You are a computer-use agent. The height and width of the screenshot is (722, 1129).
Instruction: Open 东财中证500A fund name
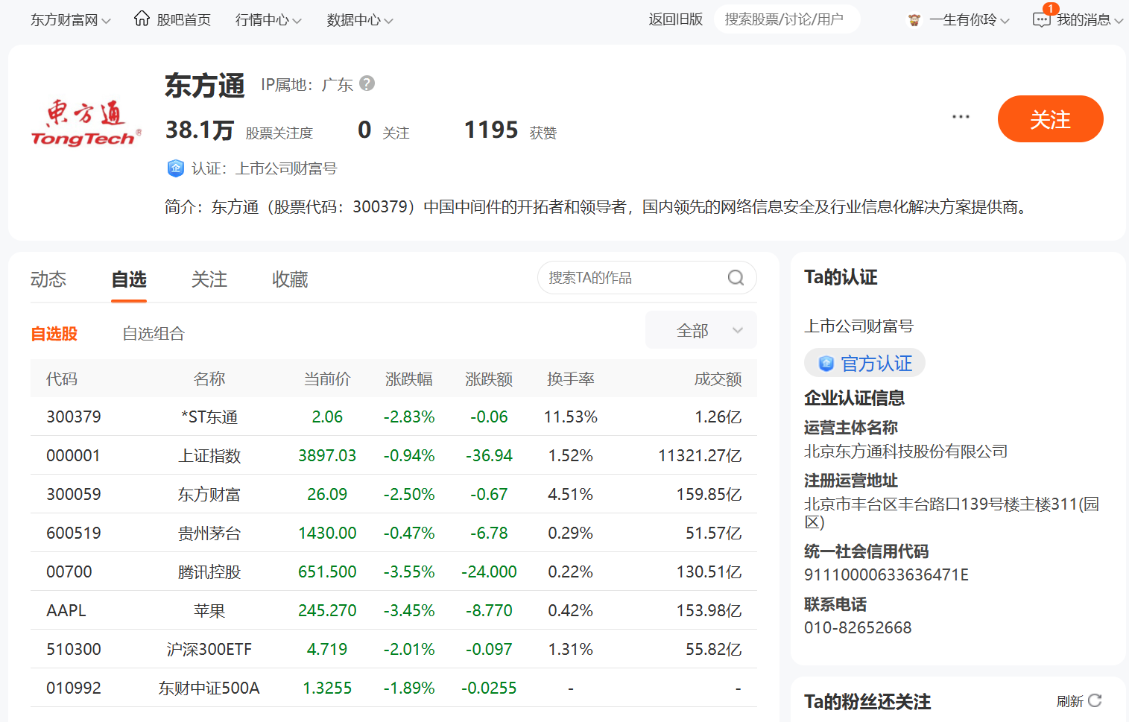pyautogui.click(x=209, y=688)
